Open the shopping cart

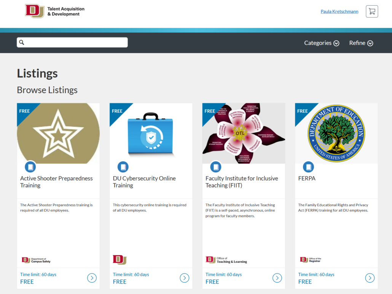(x=372, y=11)
